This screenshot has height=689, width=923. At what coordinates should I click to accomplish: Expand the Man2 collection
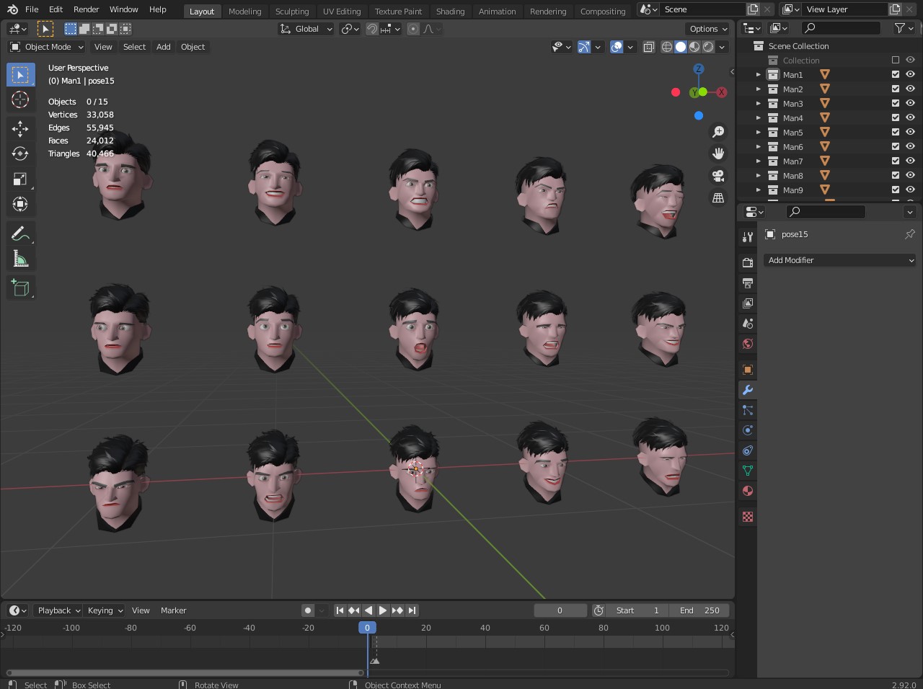click(758, 89)
